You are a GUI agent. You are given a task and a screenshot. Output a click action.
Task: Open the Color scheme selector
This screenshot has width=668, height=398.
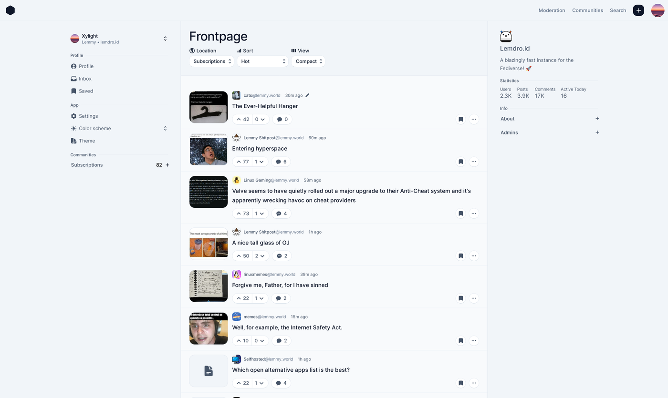[x=119, y=128]
